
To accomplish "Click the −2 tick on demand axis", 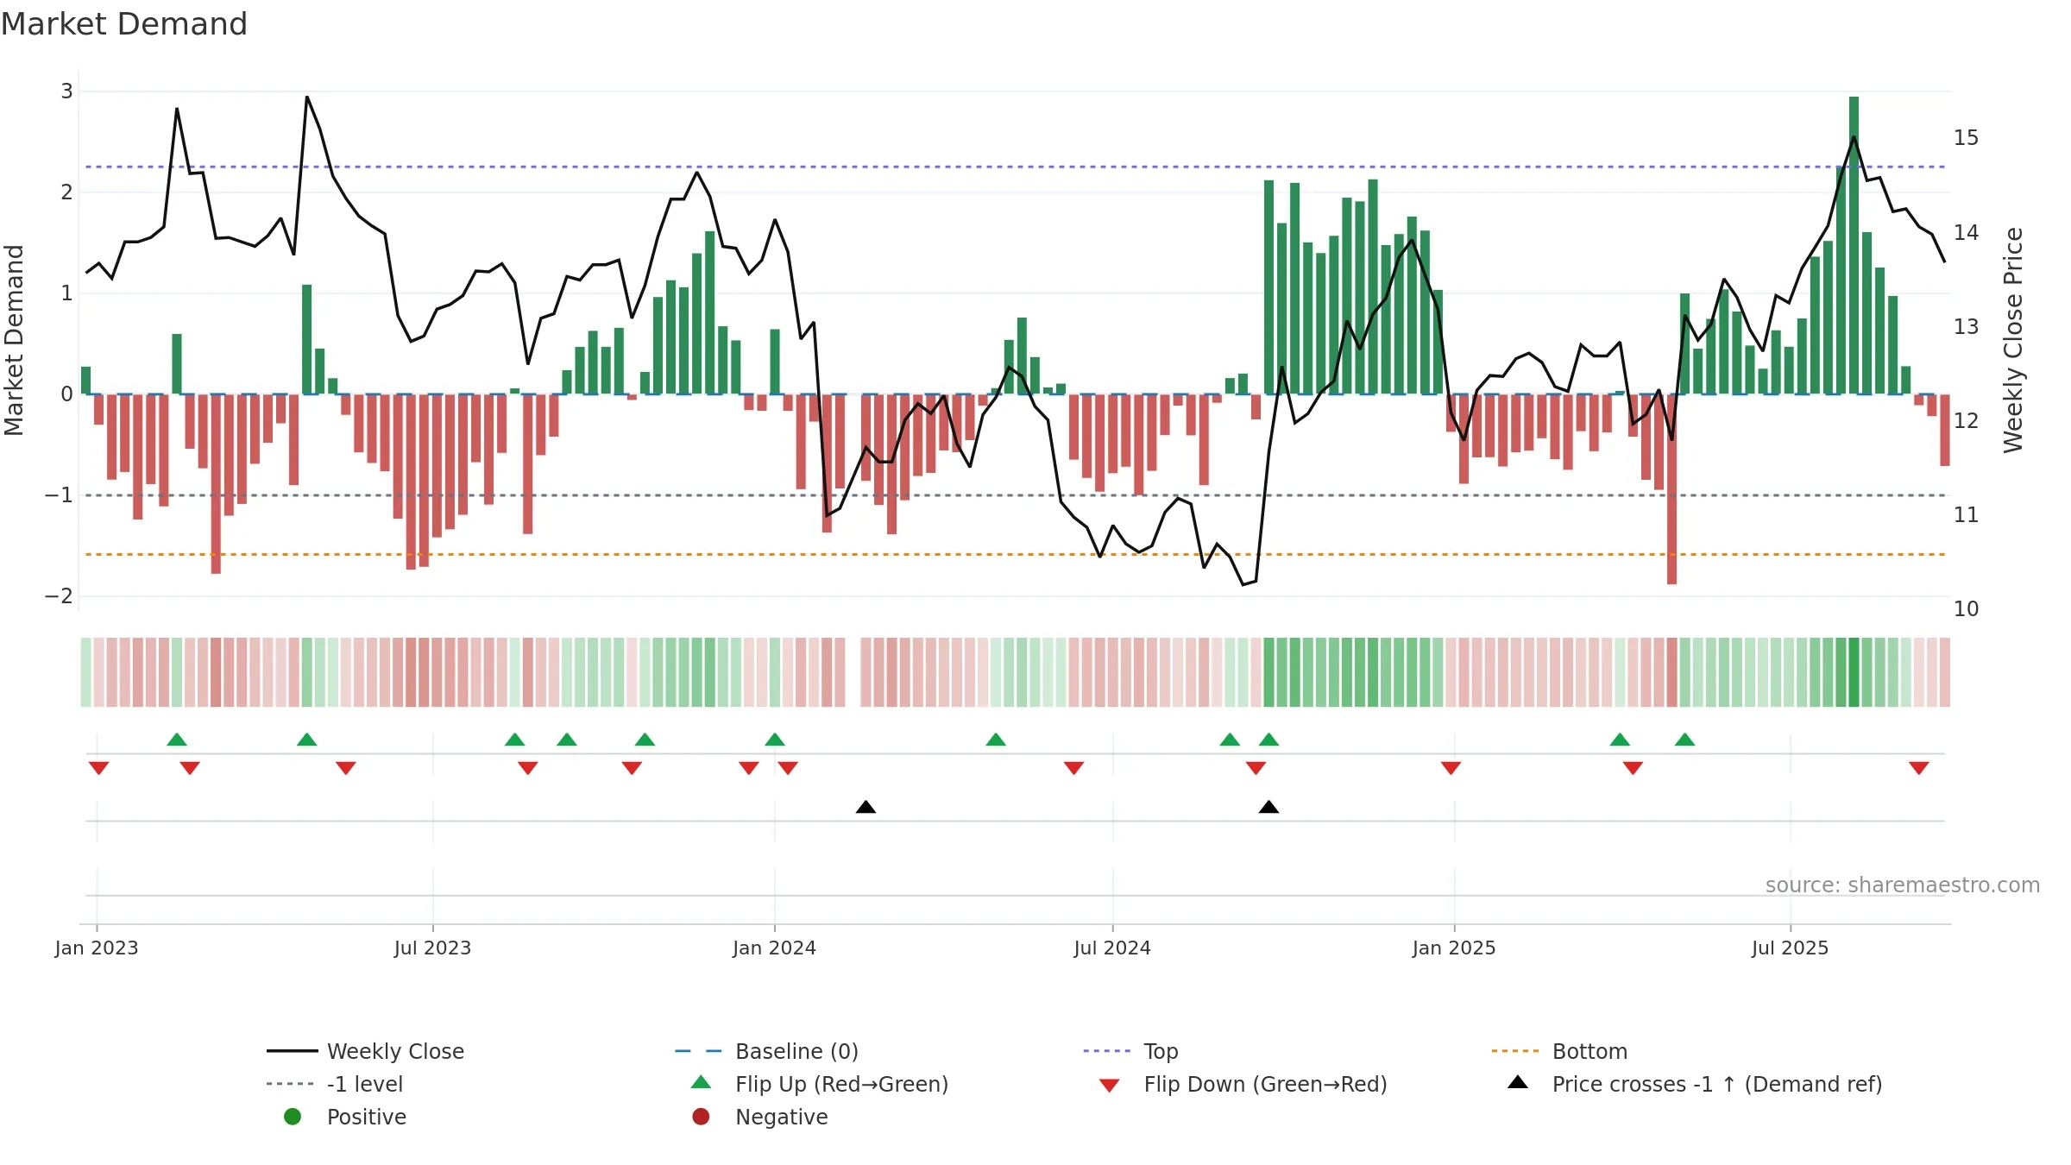I will 60,596.
